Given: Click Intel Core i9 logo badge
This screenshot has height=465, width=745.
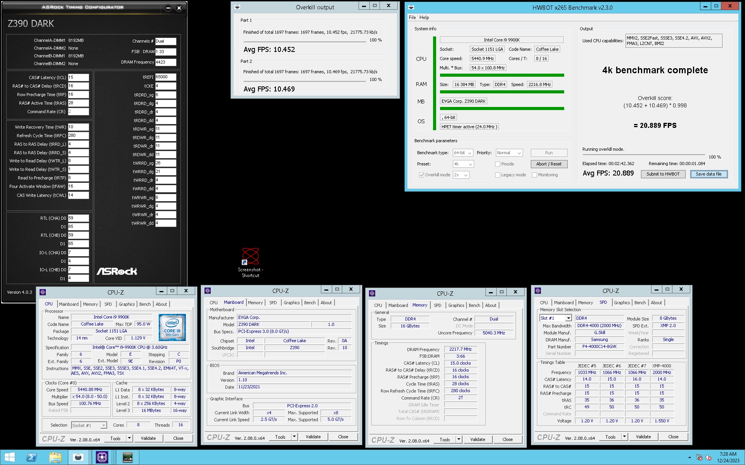Looking at the screenshot, I should click(x=172, y=327).
